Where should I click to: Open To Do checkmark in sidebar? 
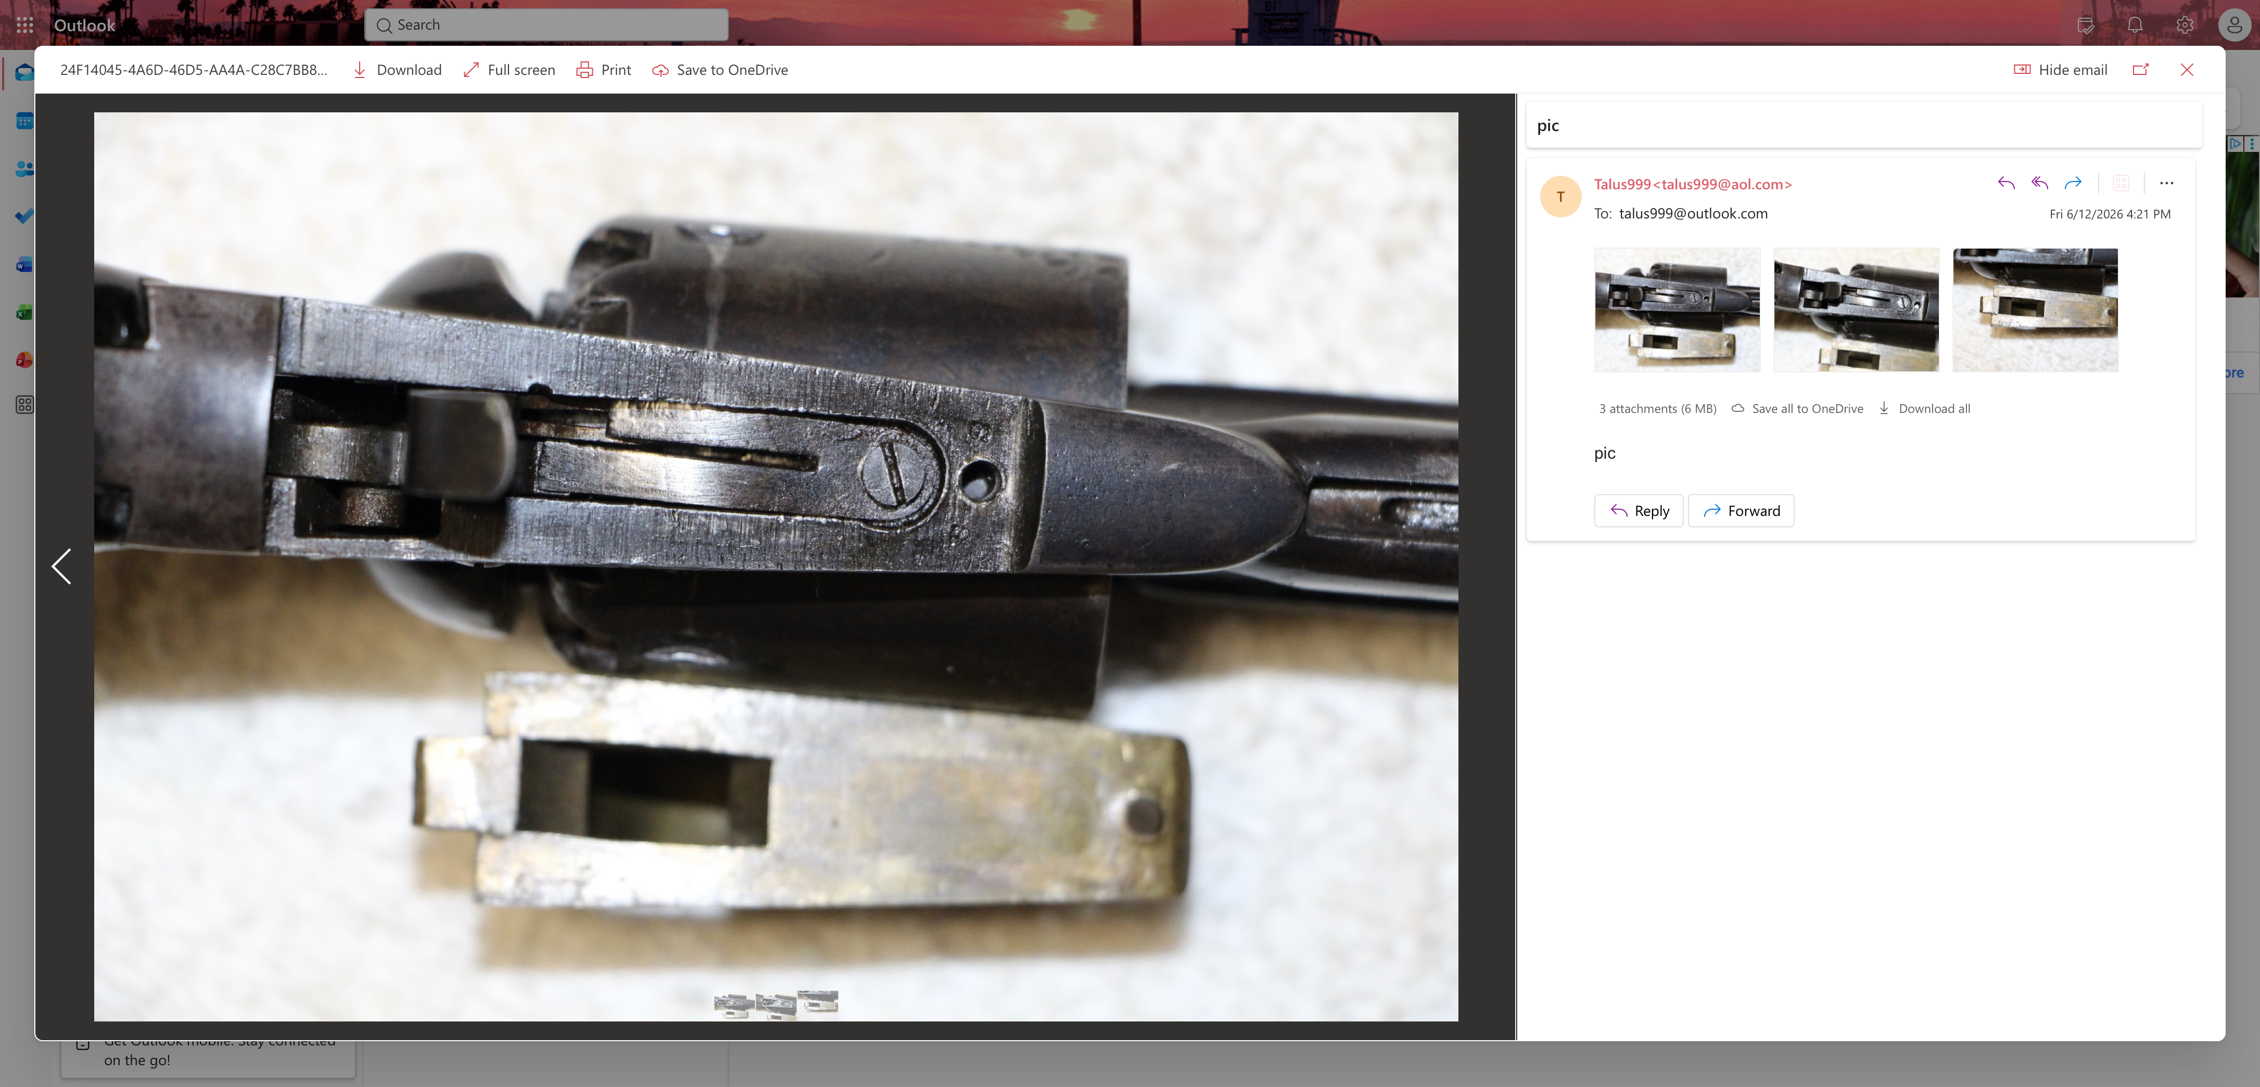point(24,216)
